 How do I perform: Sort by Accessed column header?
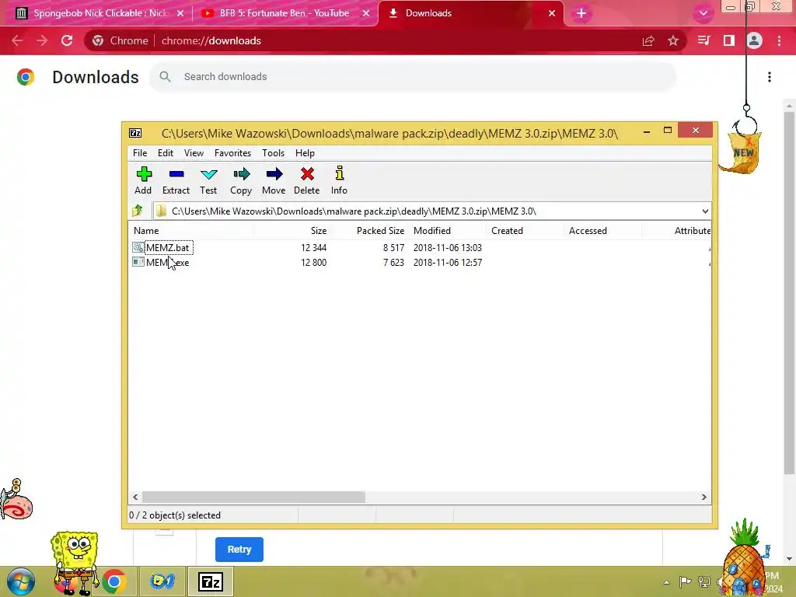click(x=602, y=230)
